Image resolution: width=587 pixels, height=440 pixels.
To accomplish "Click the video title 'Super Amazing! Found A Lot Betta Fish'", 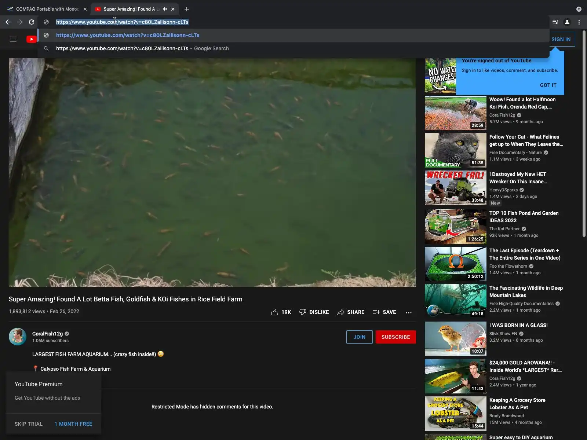I will [x=125, y=299].
